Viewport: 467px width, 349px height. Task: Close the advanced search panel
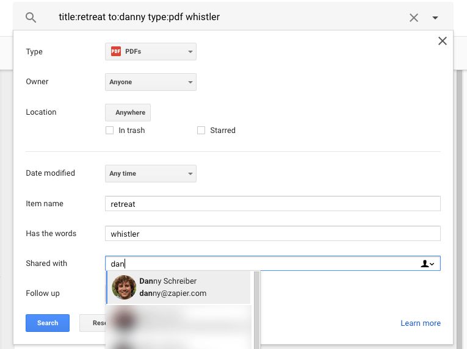[443, 41]
